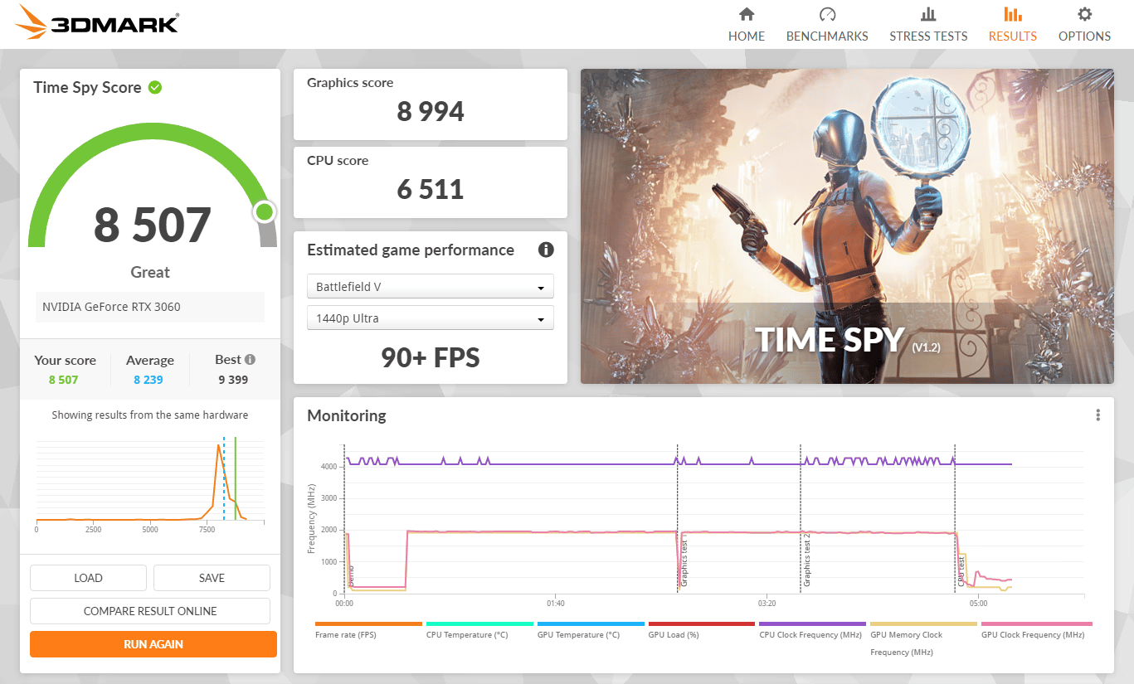Viewport: 1134px width, 684px height.
Task: Click the info icon next to Estimated game performance
Action: click(546, 250)
